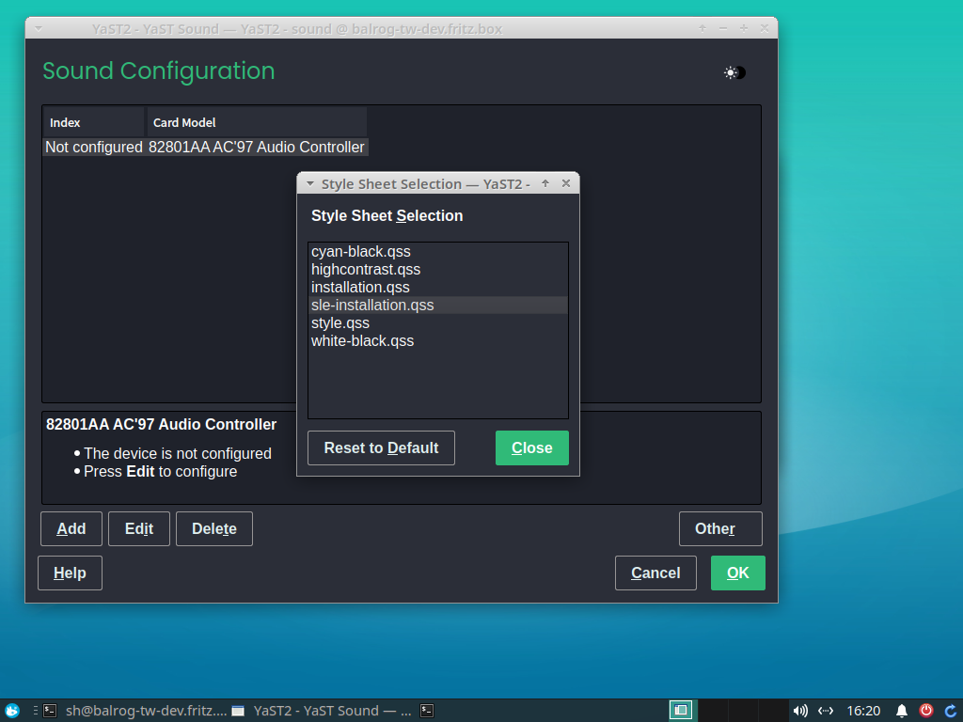Open the applications menu icon on the taskbar

(x=11, y=711)
